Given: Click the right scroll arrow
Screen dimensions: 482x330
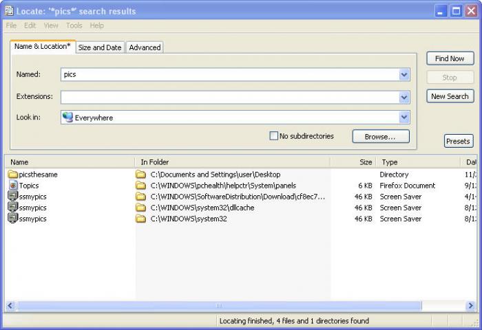Looking at the screenshot, I should tap(470, 306).
